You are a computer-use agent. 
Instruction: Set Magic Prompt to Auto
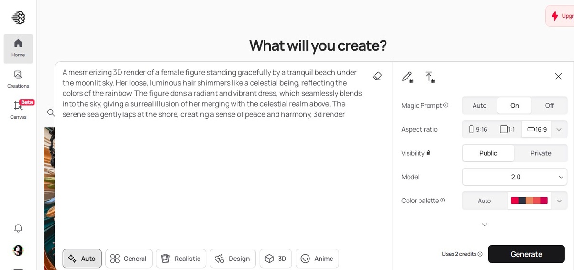click(479, 105)
